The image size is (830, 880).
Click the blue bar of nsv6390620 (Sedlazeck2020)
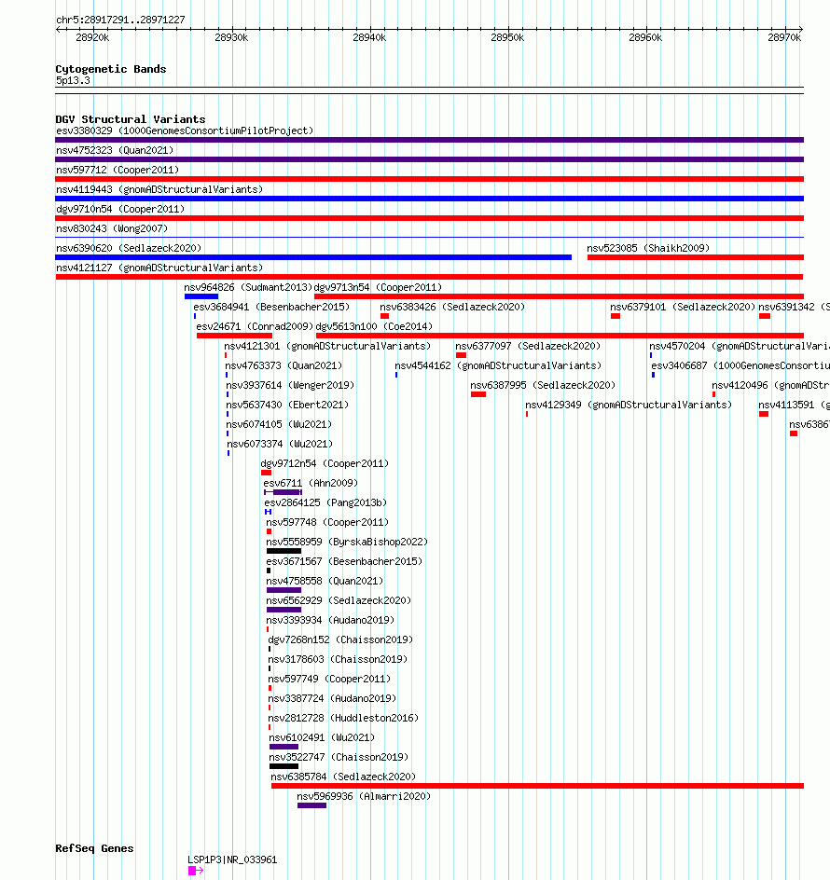point(313,257)
